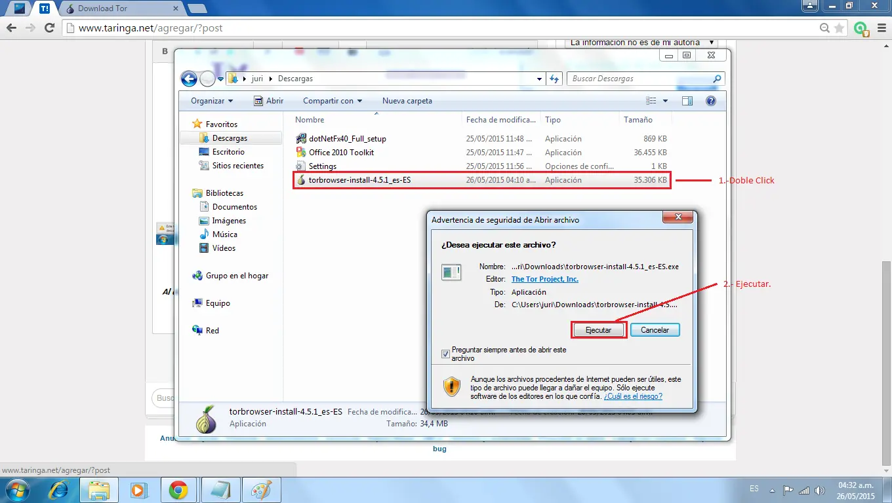Switch to Chrome in the taskbar
The width and height of the screenshot is (892, 503).
[178, 490]
